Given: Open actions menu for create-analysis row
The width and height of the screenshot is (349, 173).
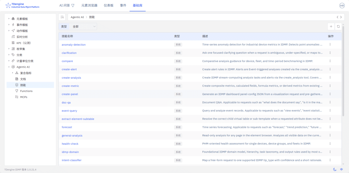Looking at the screenshot, I should (330, 77).
